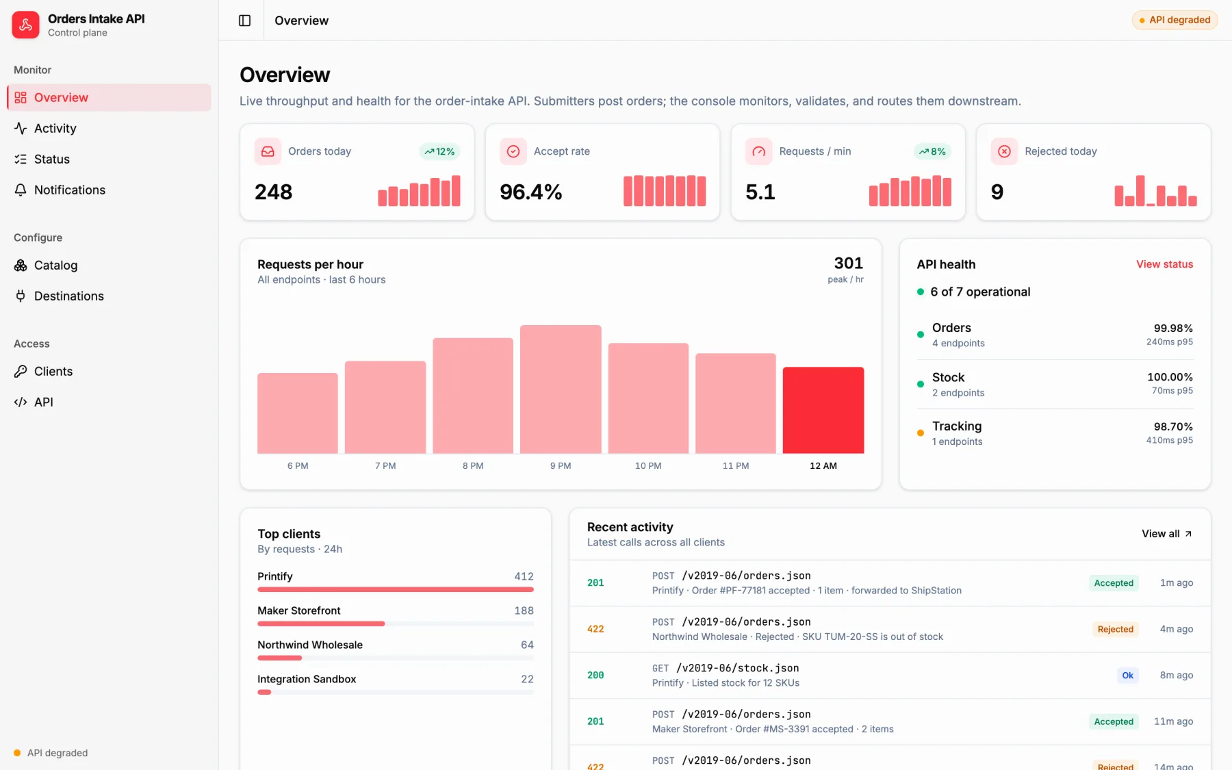This screenshot has width=1232, height=770.
Task: Open Notifications in the sidebar
Action: click(x=109, y=190)
